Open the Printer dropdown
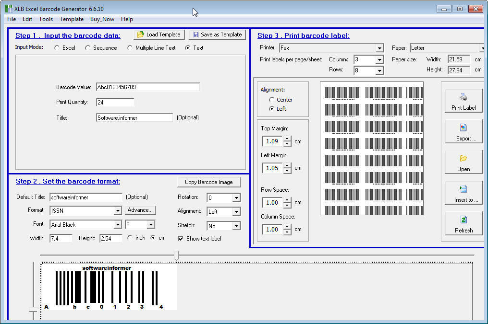 [x=379, y=48]
